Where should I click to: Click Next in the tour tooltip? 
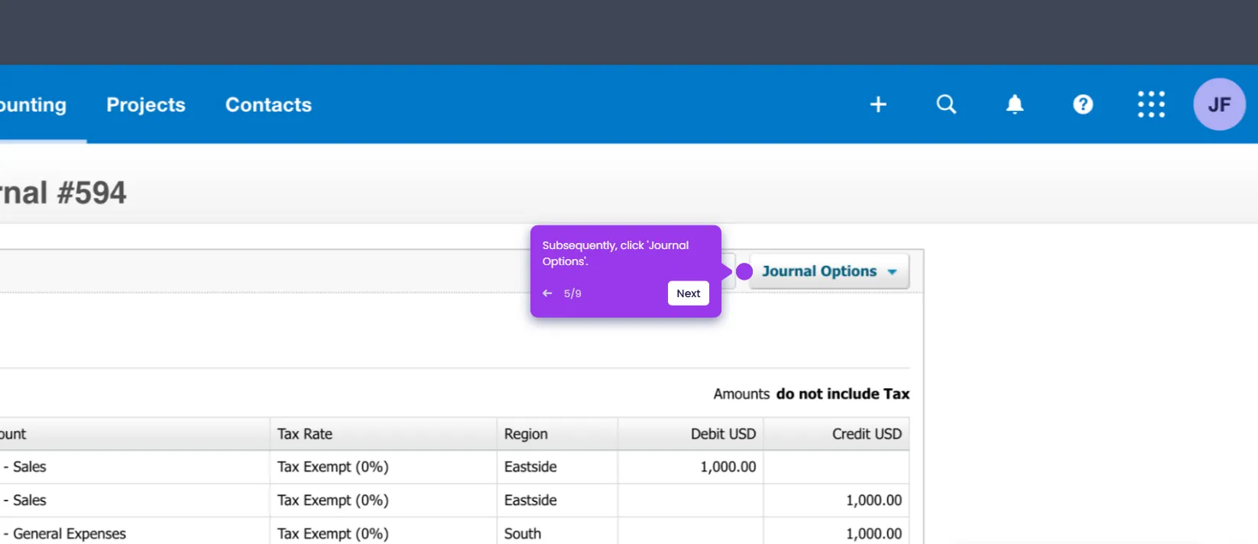point(688,293)
